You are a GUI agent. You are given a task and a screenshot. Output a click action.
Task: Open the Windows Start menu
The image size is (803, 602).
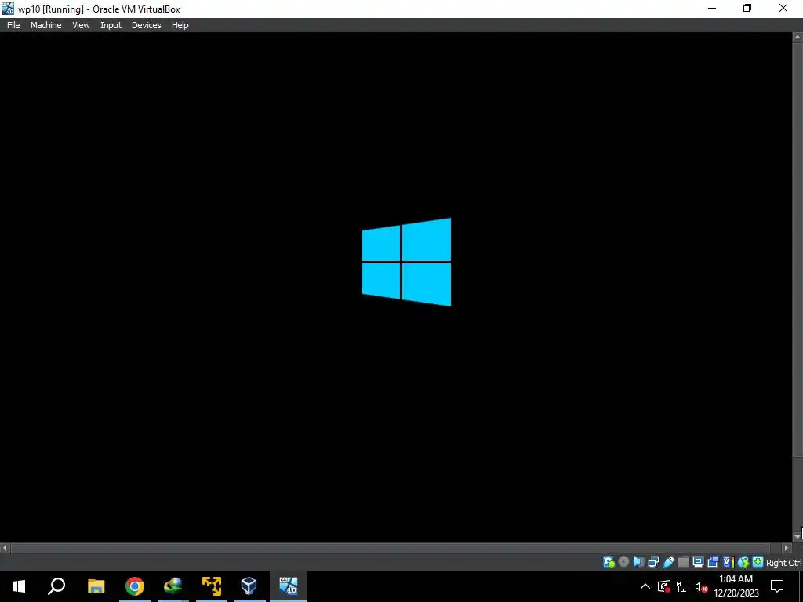click(19, 586)
